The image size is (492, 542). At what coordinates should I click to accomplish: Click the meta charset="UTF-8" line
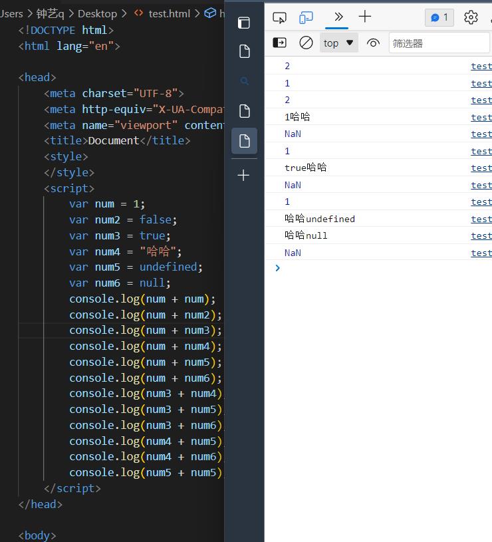114,93
